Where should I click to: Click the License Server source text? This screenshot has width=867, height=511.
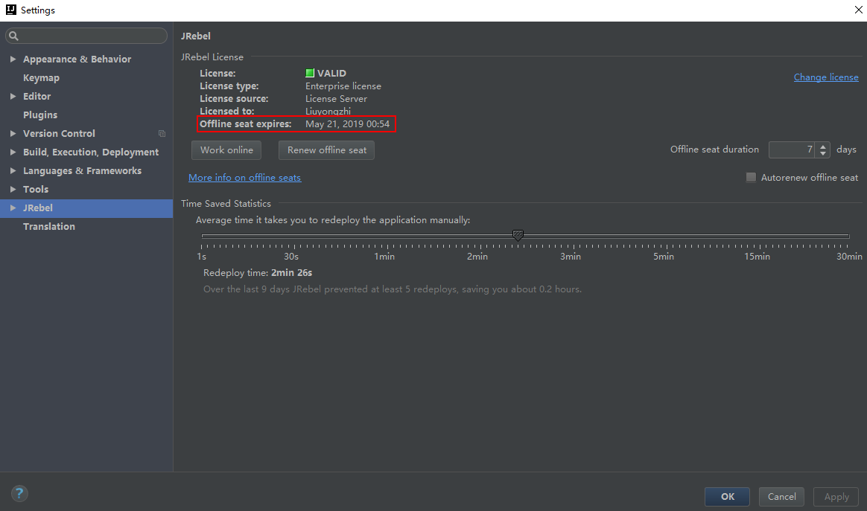336,99
